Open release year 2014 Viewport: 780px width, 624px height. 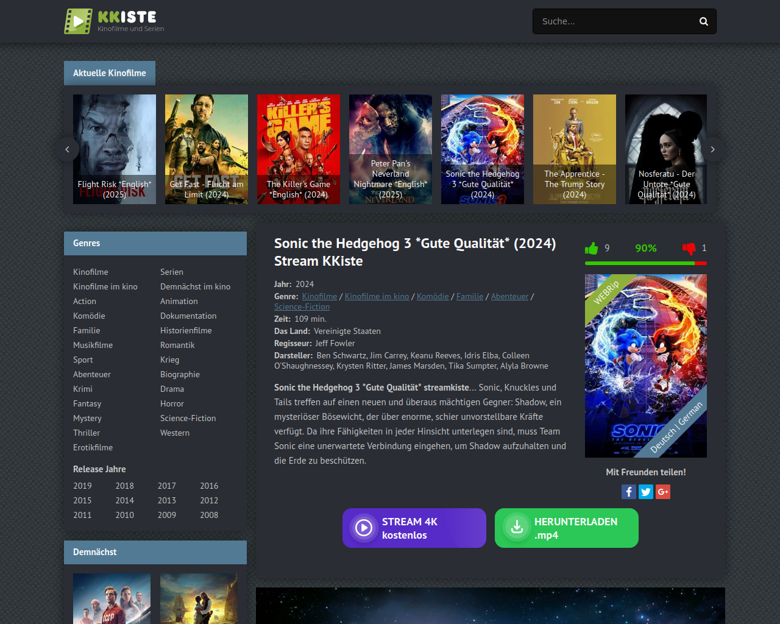click(x=124, y=500)
